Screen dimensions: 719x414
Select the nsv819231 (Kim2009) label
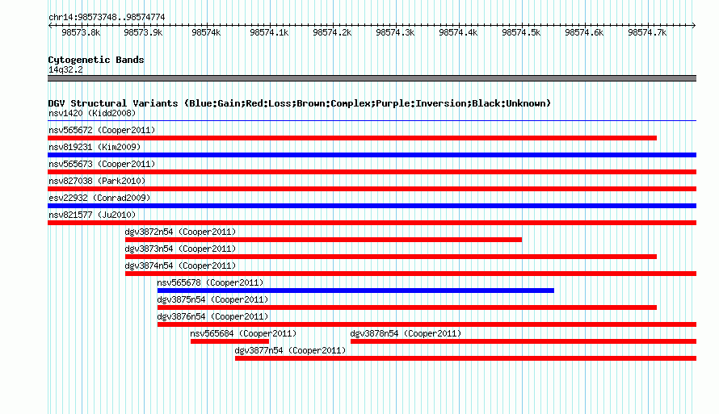coord(95,147)
